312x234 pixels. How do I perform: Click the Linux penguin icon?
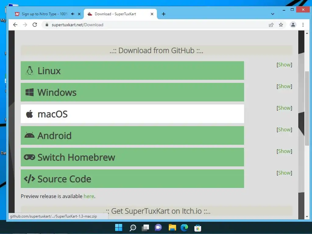(x=30, y=71)
